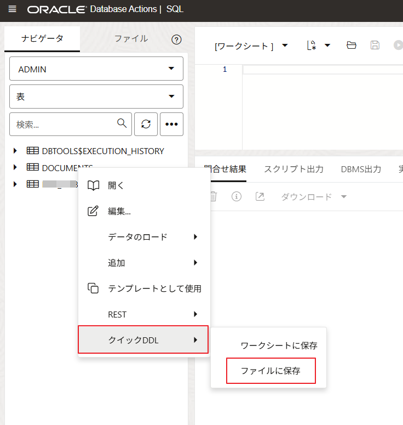
Task: Open the ADMIN schema dropdown
Action: [x=96, y=69]
